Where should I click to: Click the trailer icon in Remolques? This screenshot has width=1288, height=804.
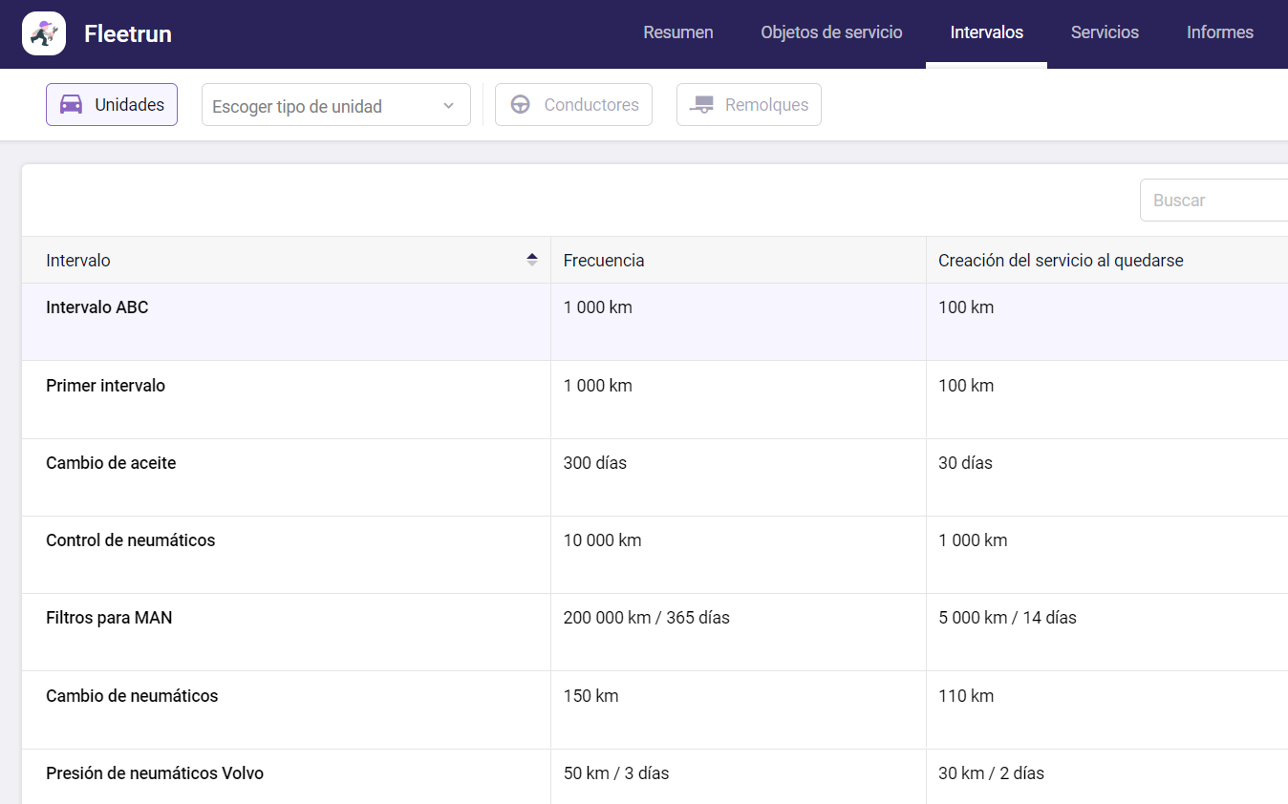click(702, 105)
